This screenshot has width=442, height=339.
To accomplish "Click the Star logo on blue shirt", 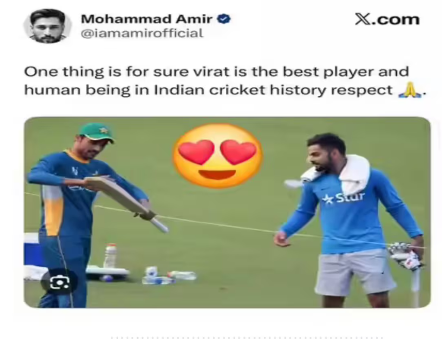I will [343, 198].
